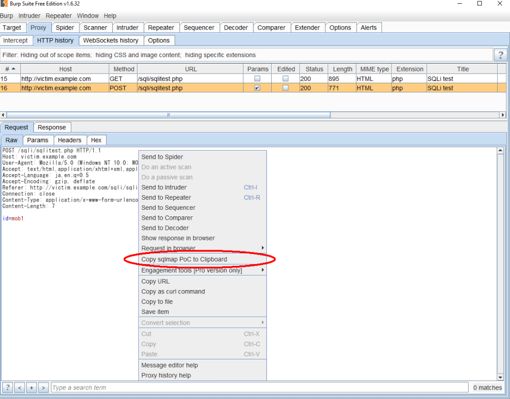This screenshot has width=510, height=399.
Task: Switch to the Params view tab
Action: (38, 140)
